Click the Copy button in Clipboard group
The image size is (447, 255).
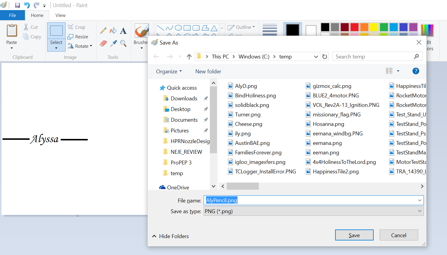tap(32, 37)
